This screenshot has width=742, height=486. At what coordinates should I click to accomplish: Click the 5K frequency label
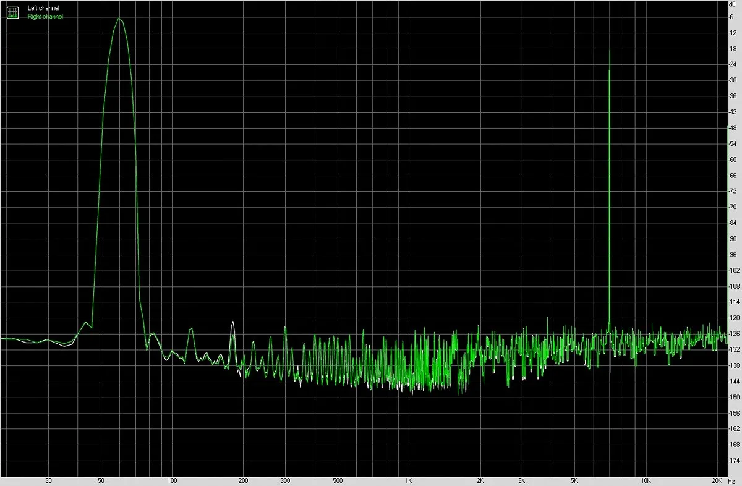[574, 480]
